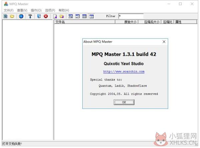Open the 选项(P) menu
Image resolution: width=200 pixels, height=148 pixels.
point(50,10)
